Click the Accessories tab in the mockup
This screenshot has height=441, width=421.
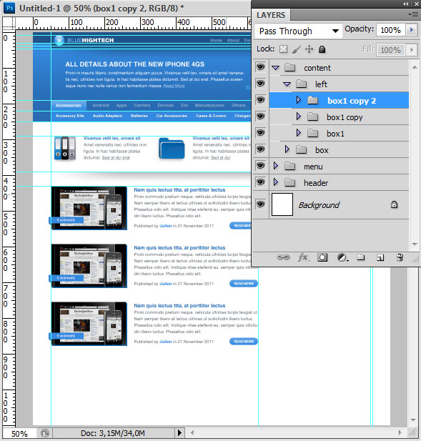click(69, 106)
